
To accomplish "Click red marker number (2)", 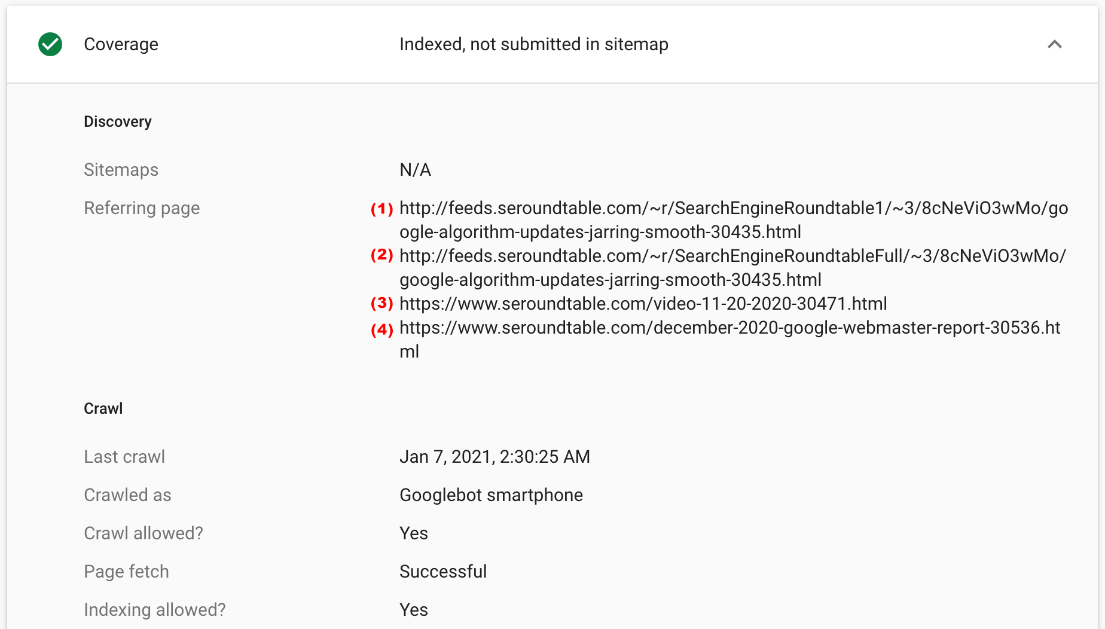I will pyautogui.click(x=381, y=255).
